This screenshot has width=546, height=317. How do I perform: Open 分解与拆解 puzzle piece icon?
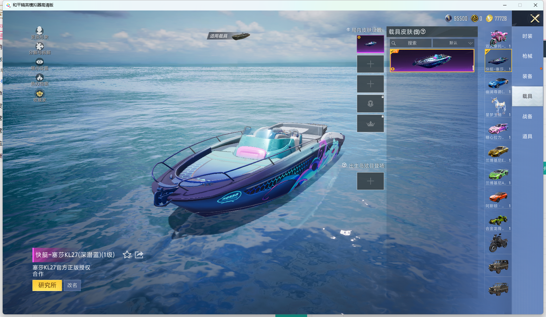point(40,46)
